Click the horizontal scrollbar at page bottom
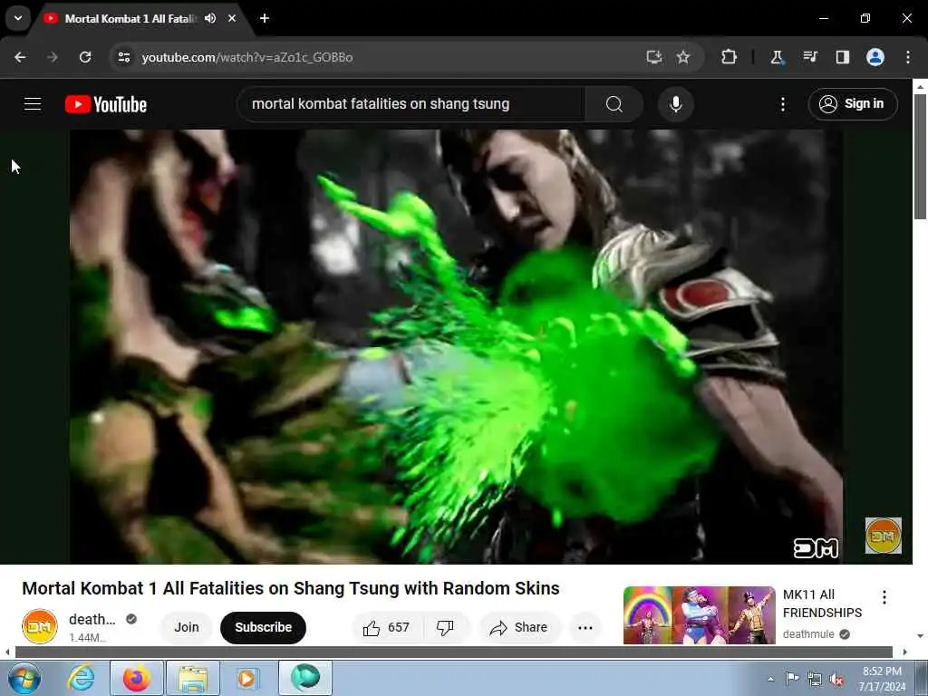This screenshot has width=928, height=696. coord(453,652)
